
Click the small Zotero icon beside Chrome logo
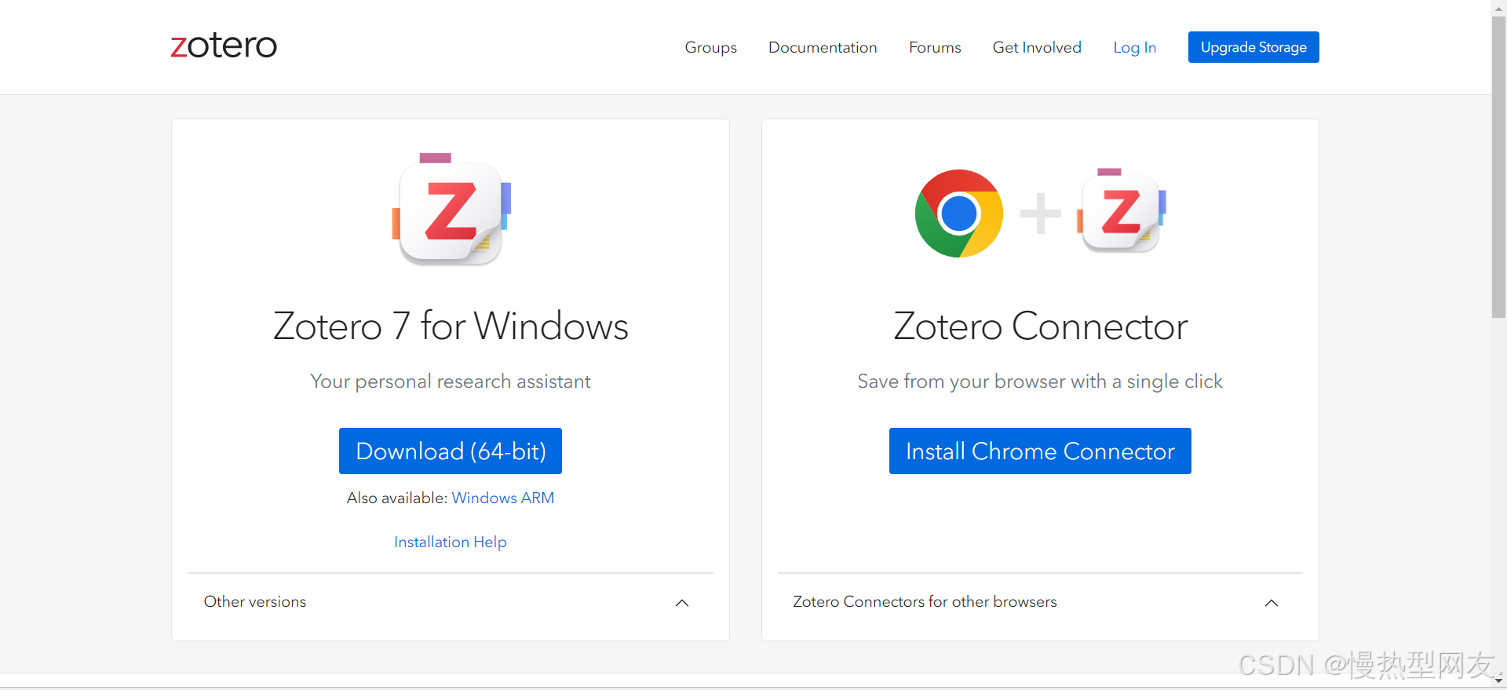tap(1121, 210)
